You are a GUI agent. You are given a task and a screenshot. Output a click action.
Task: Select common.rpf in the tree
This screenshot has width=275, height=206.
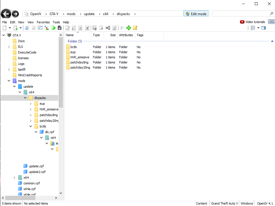pyautogui.click(x=32, y=183)
